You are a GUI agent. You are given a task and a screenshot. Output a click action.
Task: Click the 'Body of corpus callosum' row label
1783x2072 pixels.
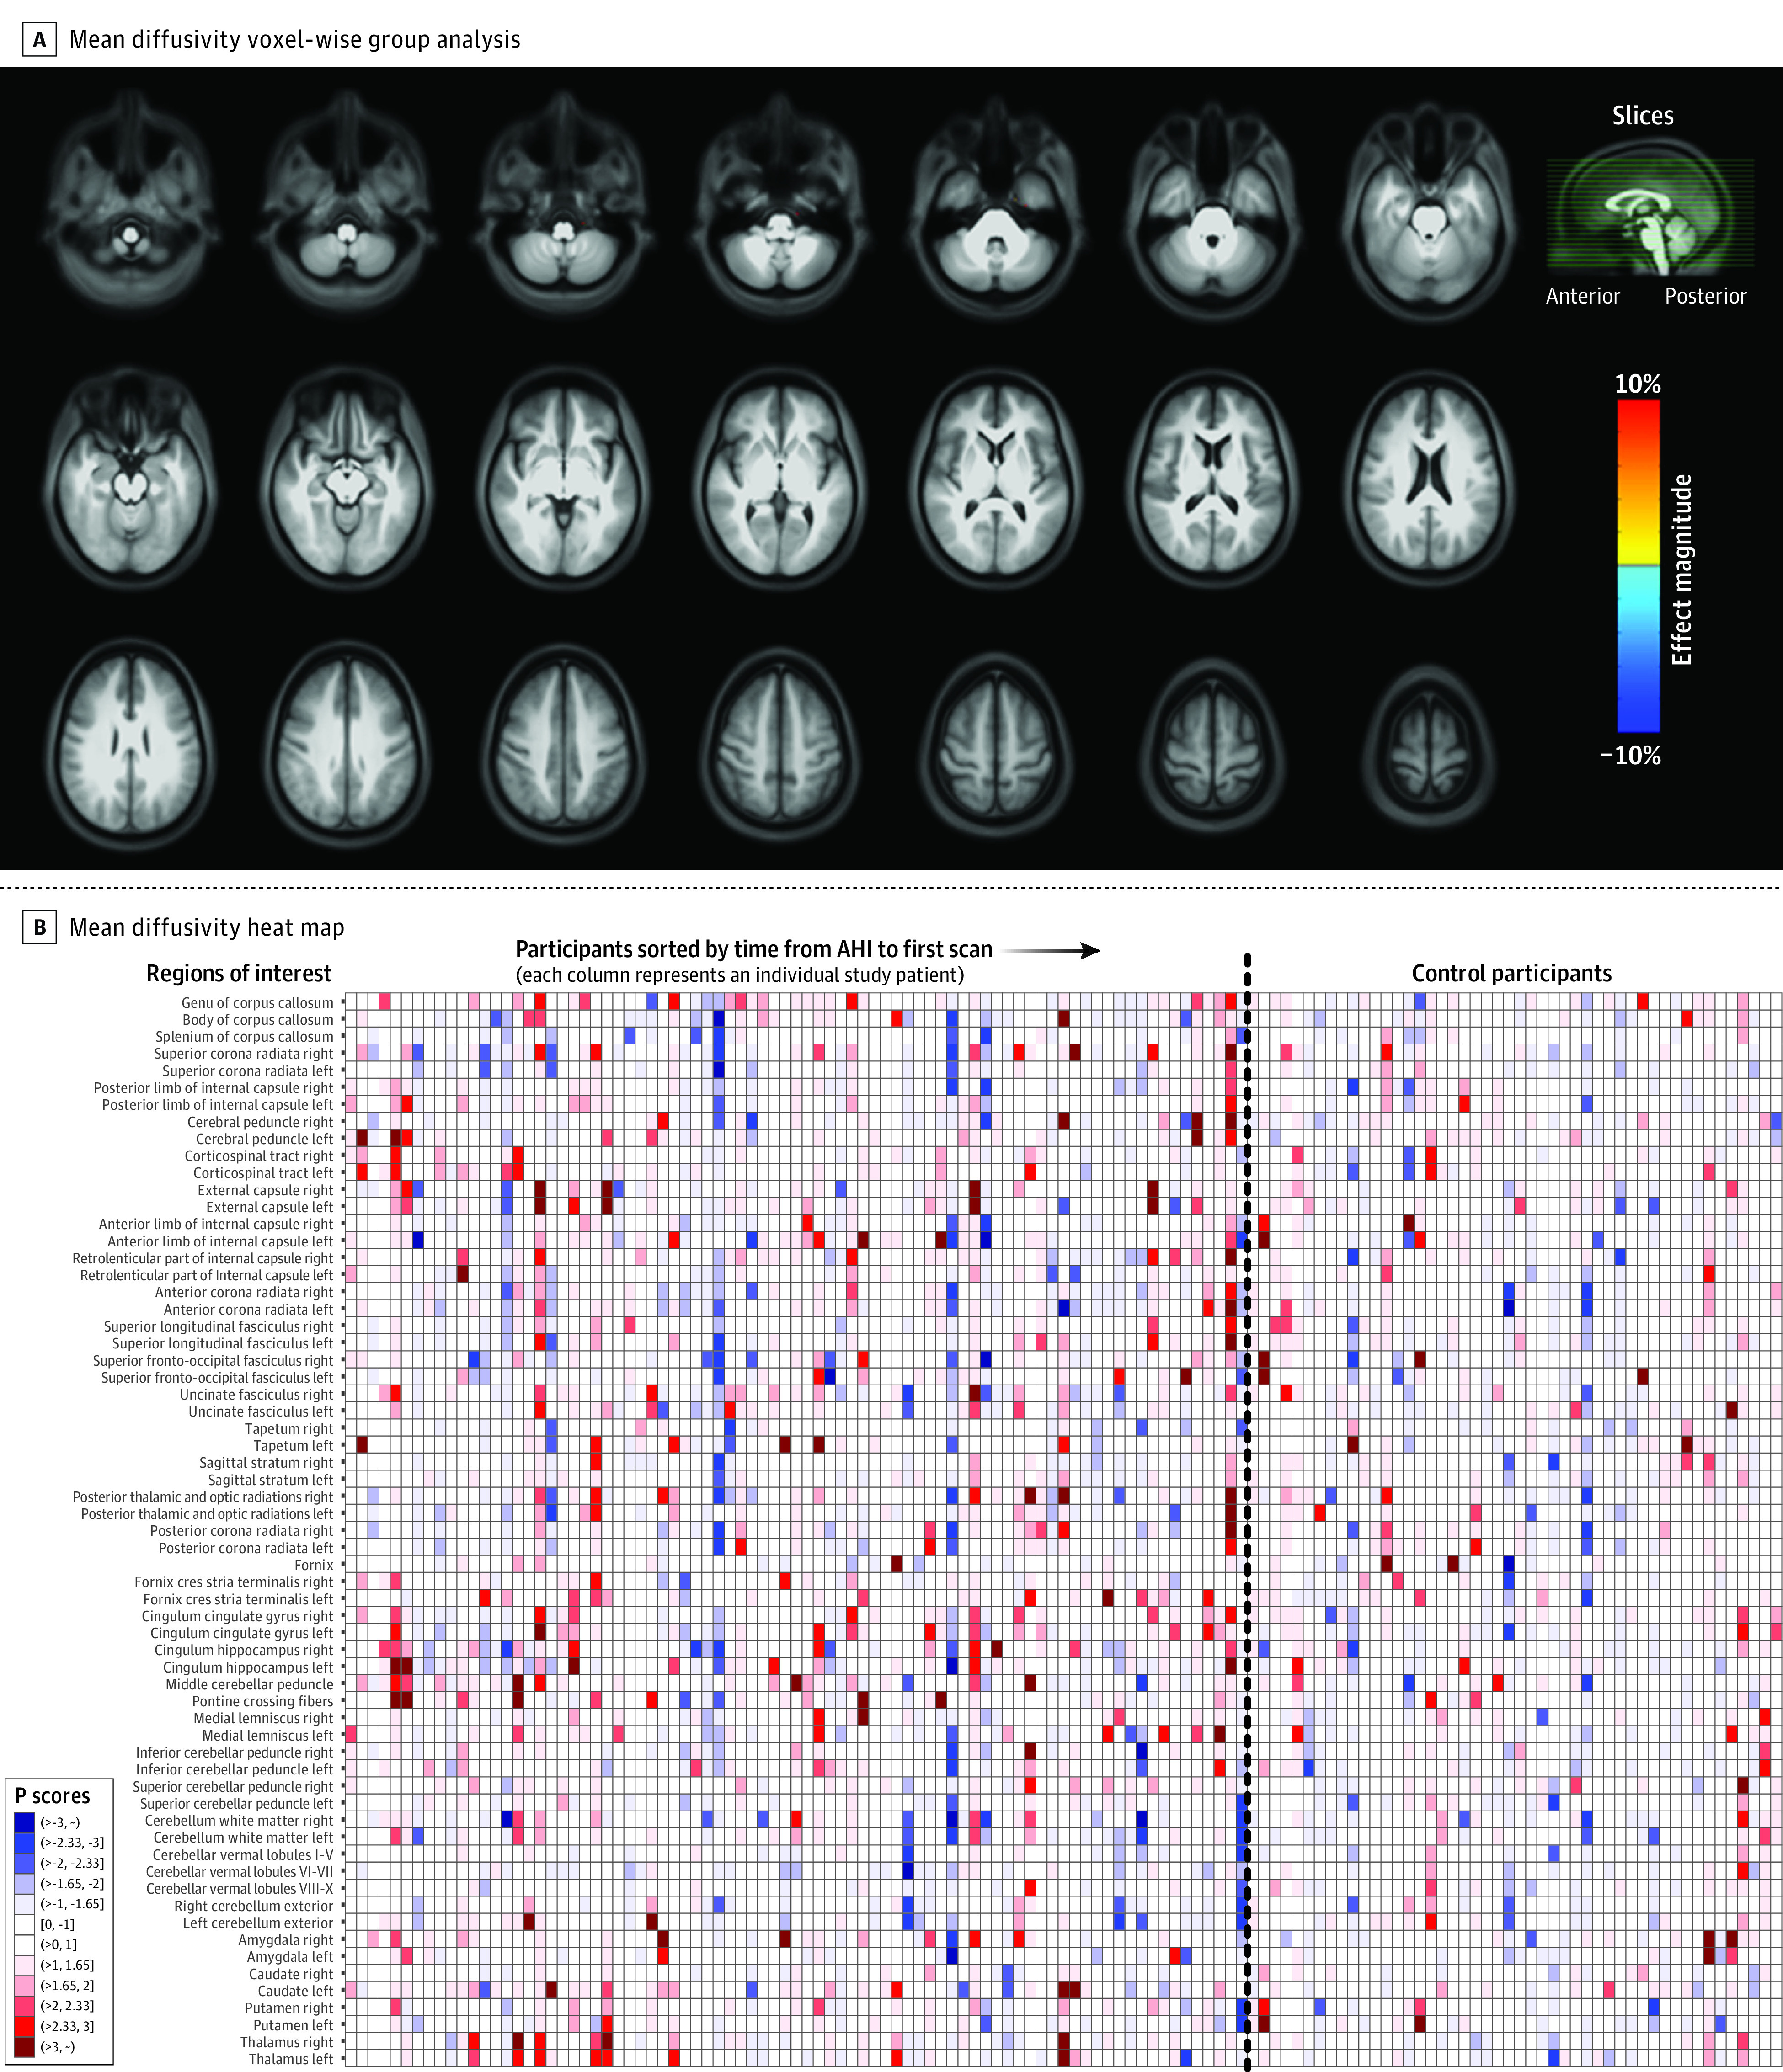258,1020
